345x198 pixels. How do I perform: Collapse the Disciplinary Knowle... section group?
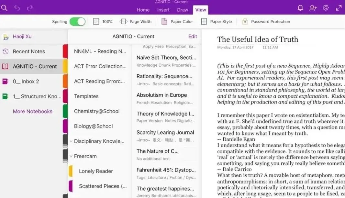[71, 141]
